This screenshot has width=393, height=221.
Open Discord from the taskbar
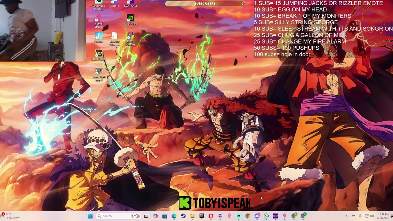pyautogui.click(x=257, y=216)
